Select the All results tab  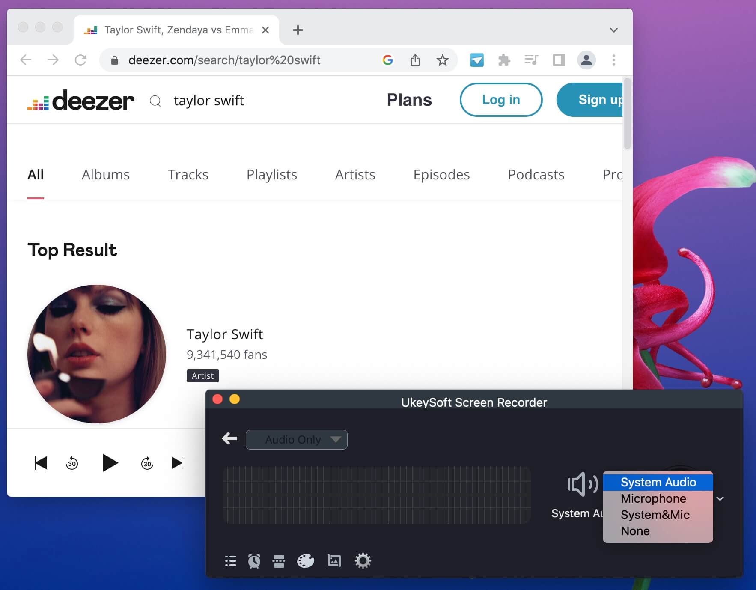coord(36,175)
